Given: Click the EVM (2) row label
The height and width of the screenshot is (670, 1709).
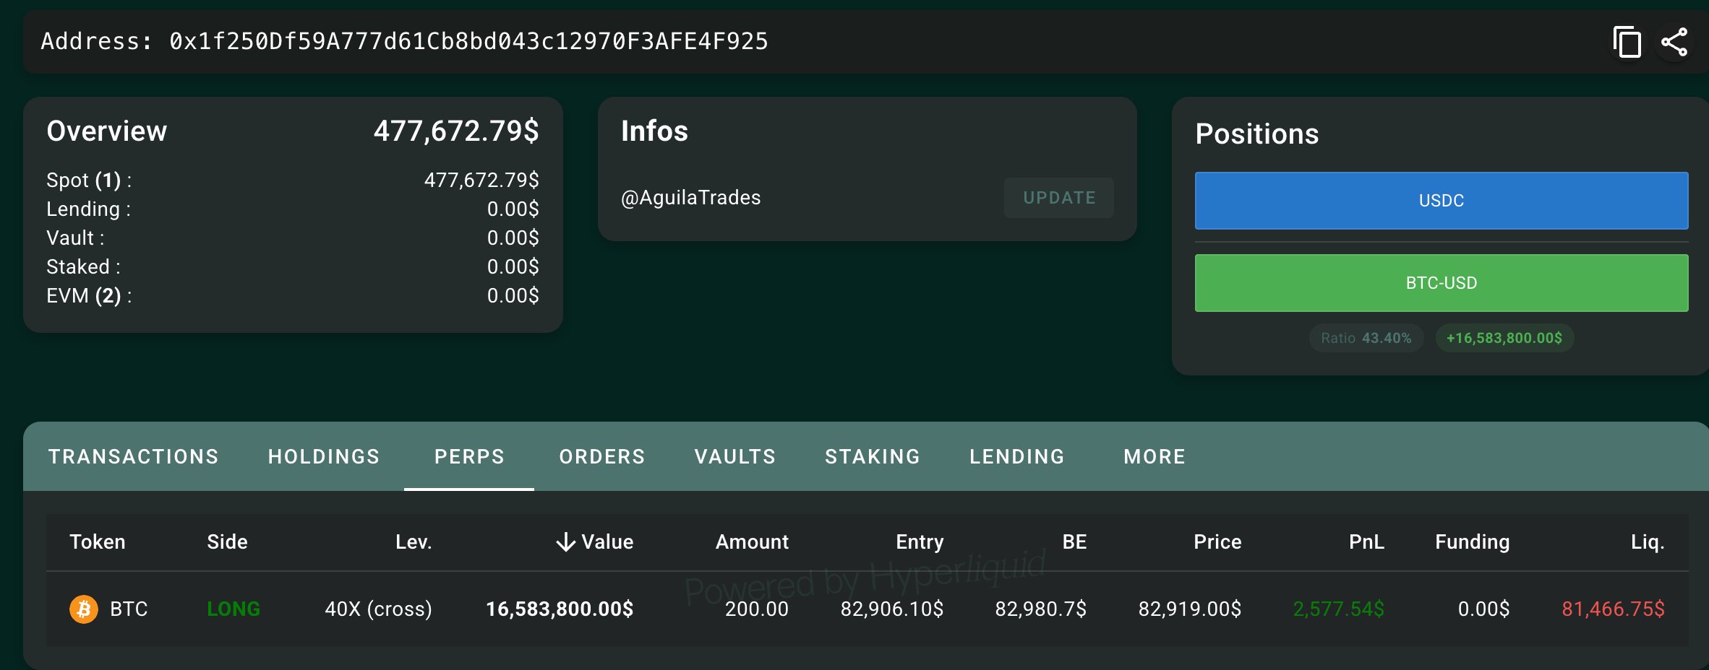Looking at the screenshot, I should tap(89, 296).
